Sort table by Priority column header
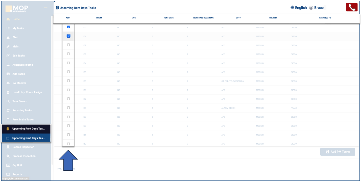This screenshot has height=182, width=361. pos(273,18)
